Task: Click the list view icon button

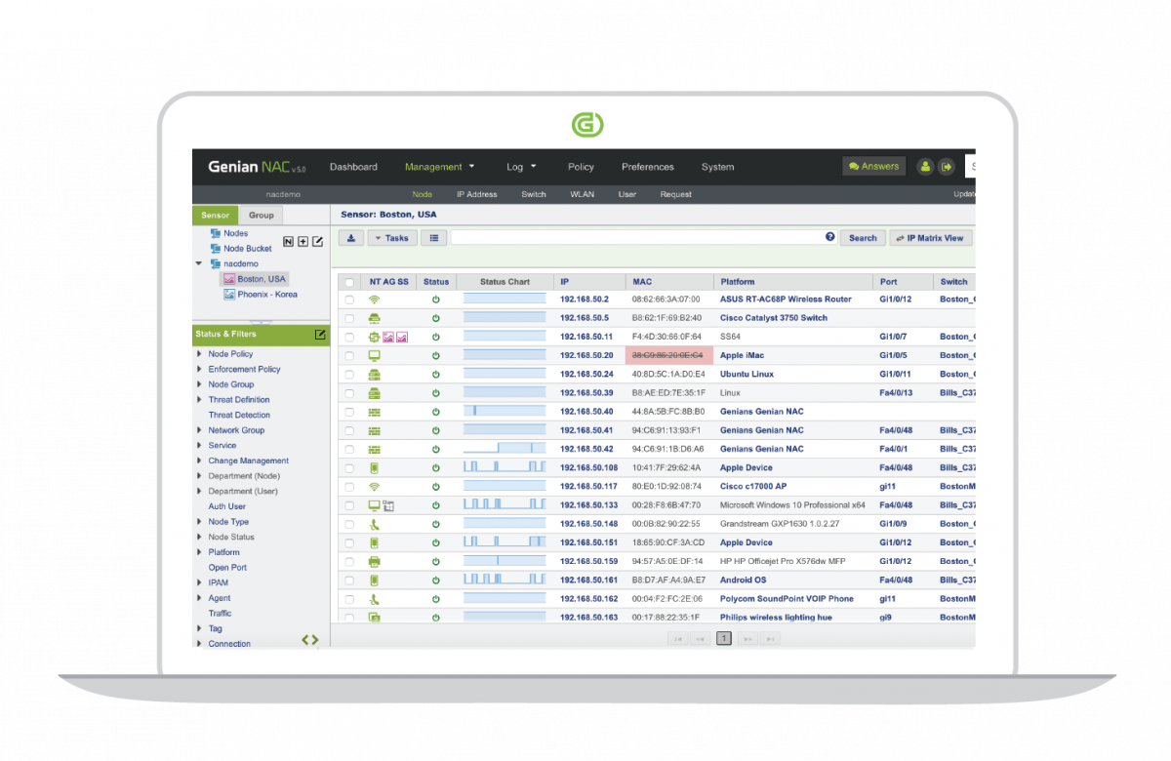Action: coord(433,238)
